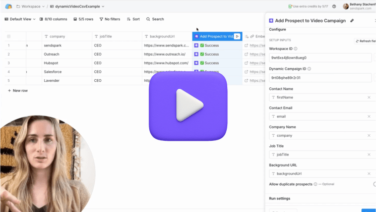Open embed link in Lavender row

(x=257, y=80)
